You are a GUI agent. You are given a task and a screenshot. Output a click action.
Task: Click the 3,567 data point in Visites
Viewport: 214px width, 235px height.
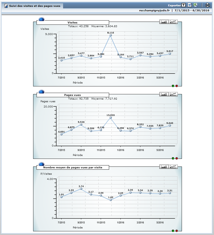140,55
